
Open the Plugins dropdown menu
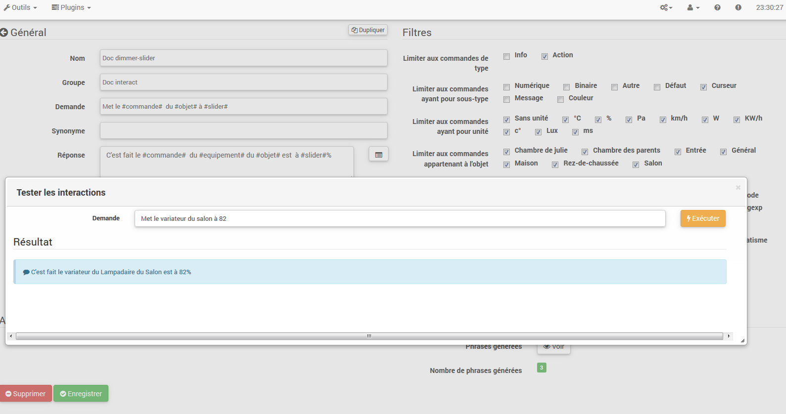point(71,7)
